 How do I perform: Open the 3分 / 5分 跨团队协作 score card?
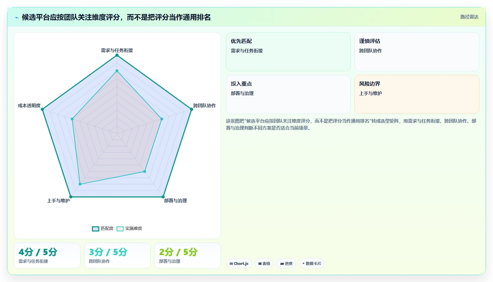pyautogui.click(x=117, y=255)
